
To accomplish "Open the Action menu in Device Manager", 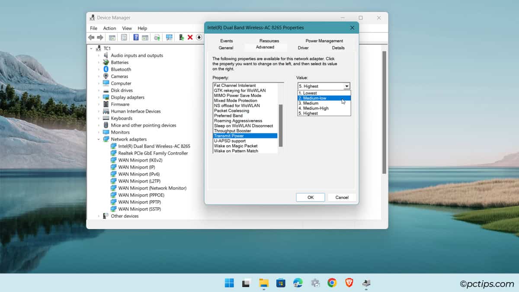I will coord(109,28).
